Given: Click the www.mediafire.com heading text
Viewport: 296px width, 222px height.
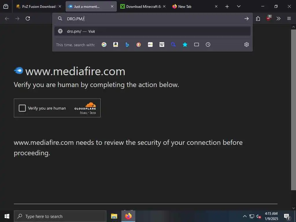Looking at the screenshot, I should tap(75, 71).
